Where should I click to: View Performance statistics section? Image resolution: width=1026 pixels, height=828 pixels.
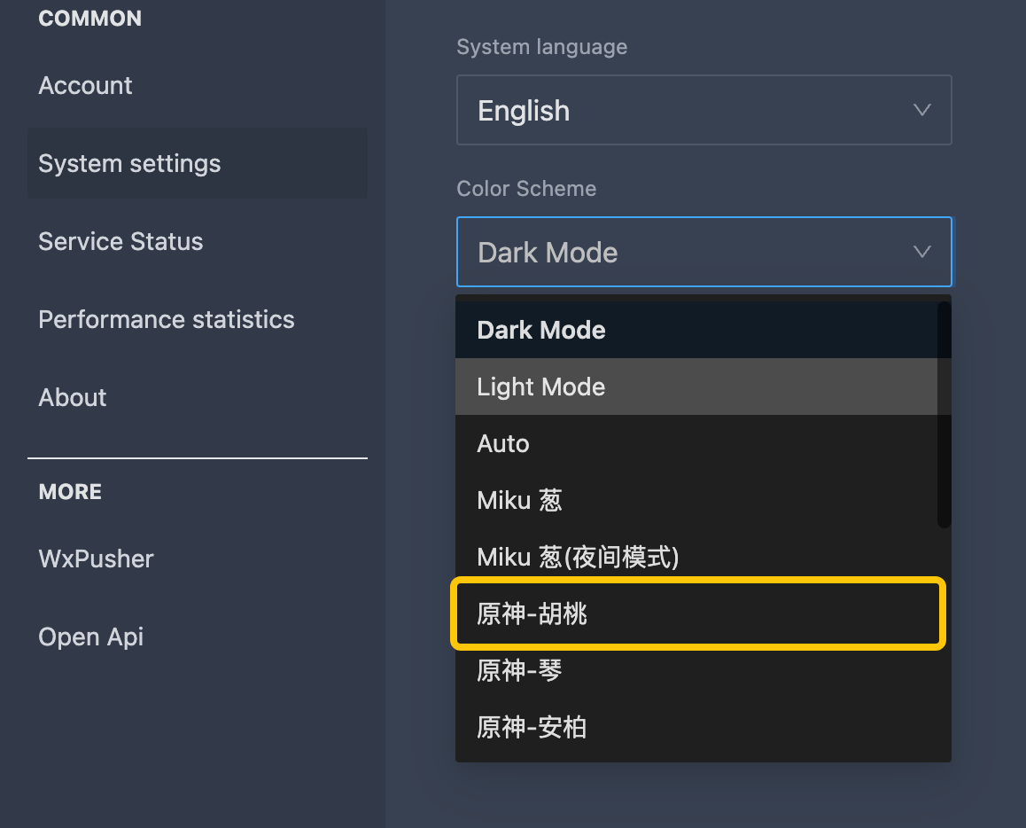pyautogui.click(x=167, y=319)
